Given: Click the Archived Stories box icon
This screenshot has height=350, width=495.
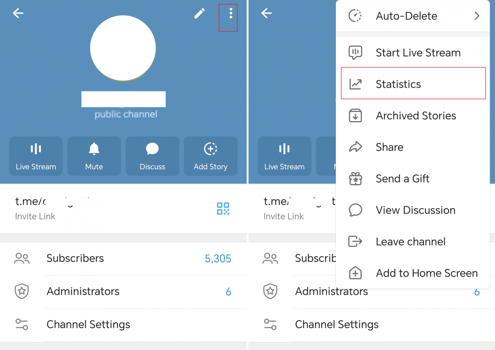Looking at the screenshot, I should tap(355, 116).
